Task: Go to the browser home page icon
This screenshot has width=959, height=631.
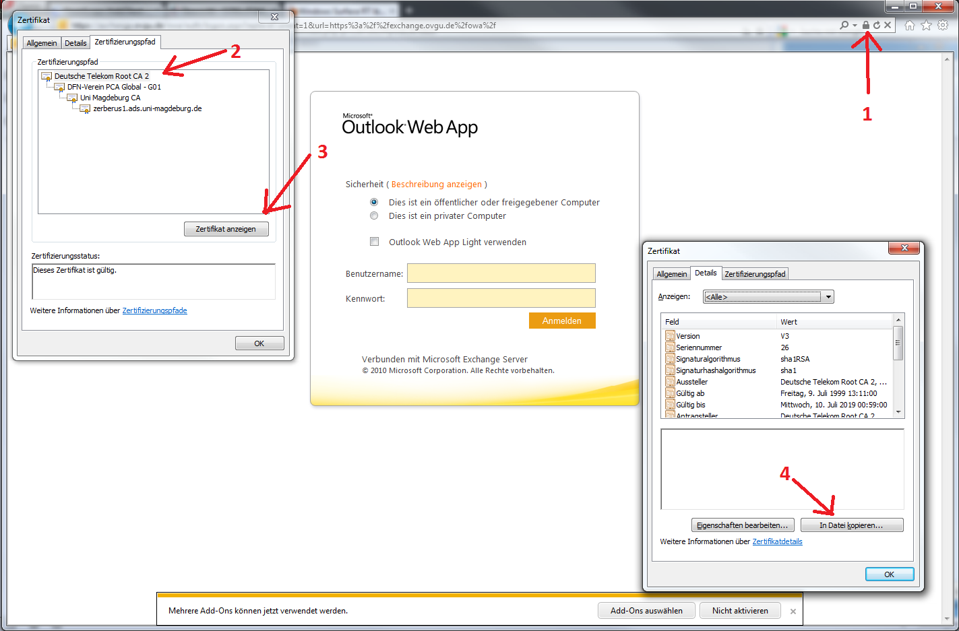Action: pos(910,25)
